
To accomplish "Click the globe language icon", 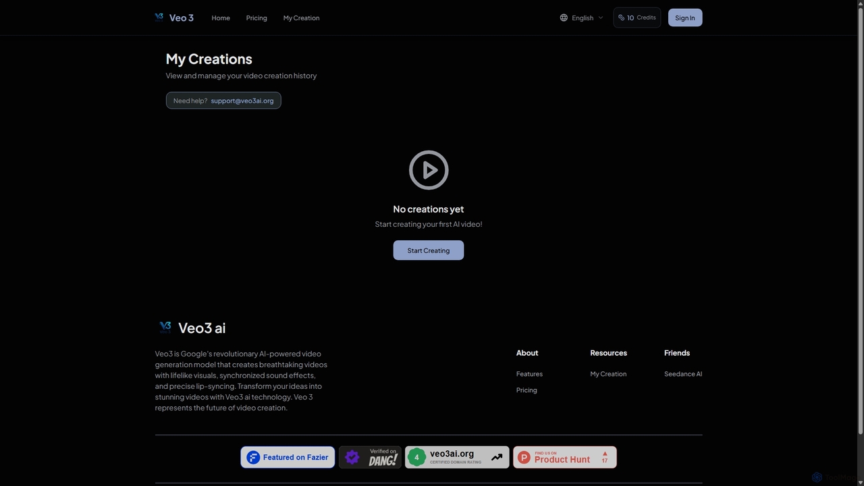I will 564,18.
